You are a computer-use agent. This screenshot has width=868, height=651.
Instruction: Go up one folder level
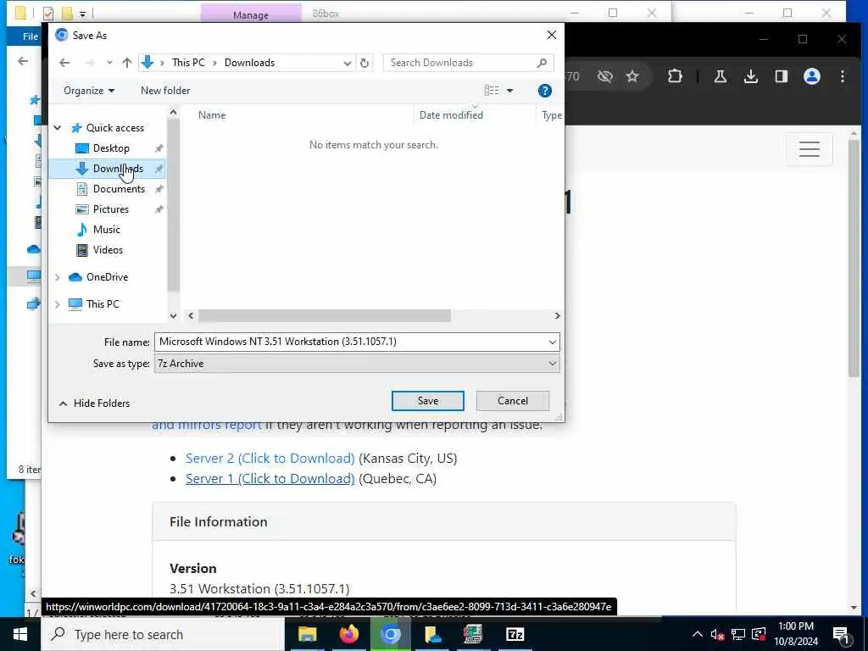(127, 63)
